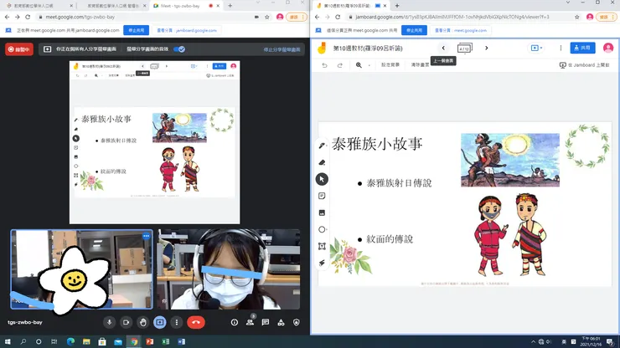Choose the Jamboard circle shape tool
The image size is (620, 348).
pyautogui.click(x=322, y=229)
